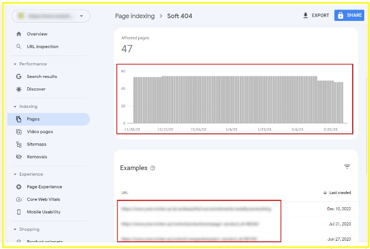
Task: Open Search results in sidebar
Action: 42,76
